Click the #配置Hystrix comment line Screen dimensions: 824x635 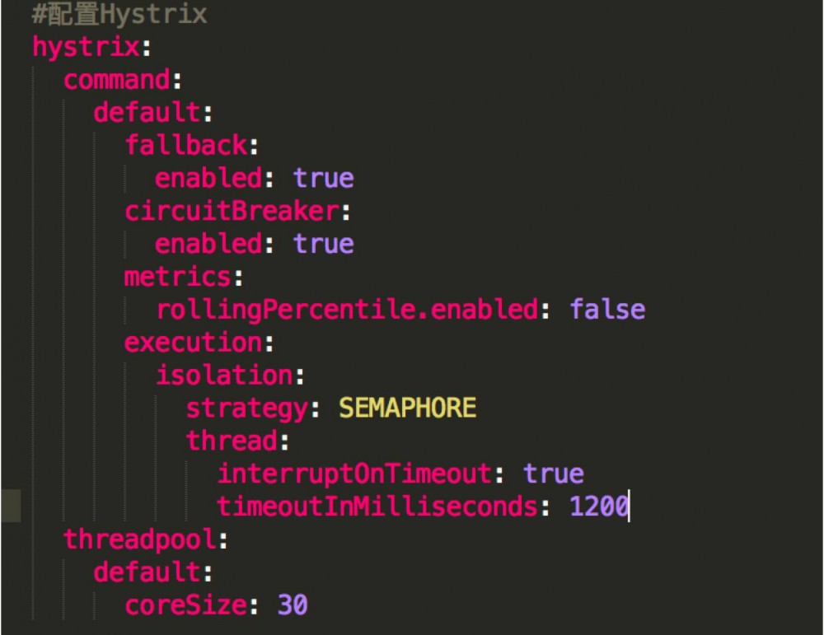(x=119, y=14)
